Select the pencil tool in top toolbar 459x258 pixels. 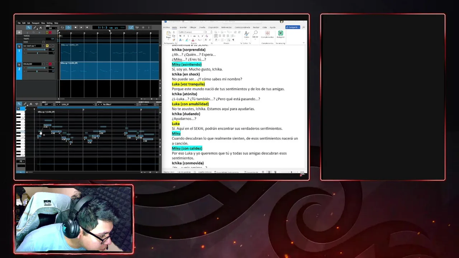35,28
